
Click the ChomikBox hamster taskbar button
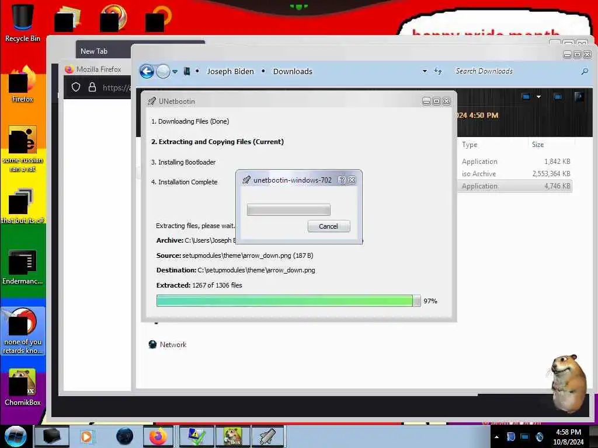tap(232, 436)
